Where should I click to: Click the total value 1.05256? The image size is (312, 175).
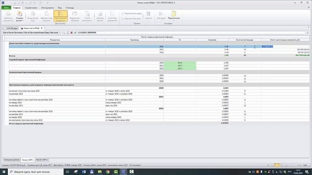pos(224,123)
